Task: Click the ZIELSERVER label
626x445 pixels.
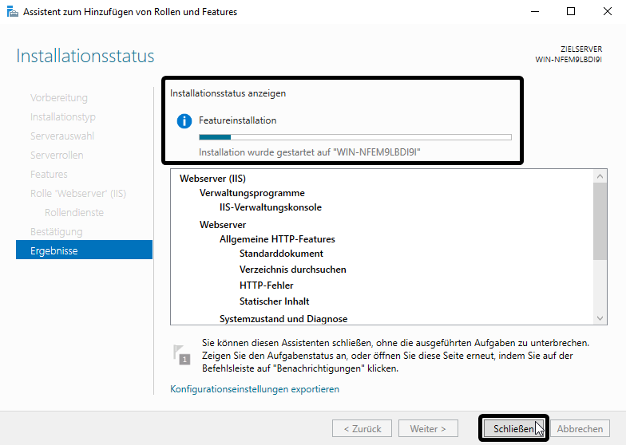Action: pyautogui.click(x=581, y=49)
